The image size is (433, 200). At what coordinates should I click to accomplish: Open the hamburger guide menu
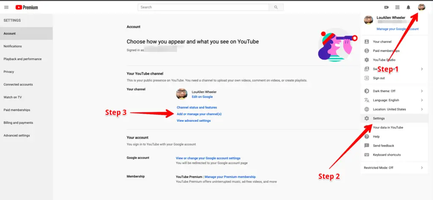tap(6, 8)
